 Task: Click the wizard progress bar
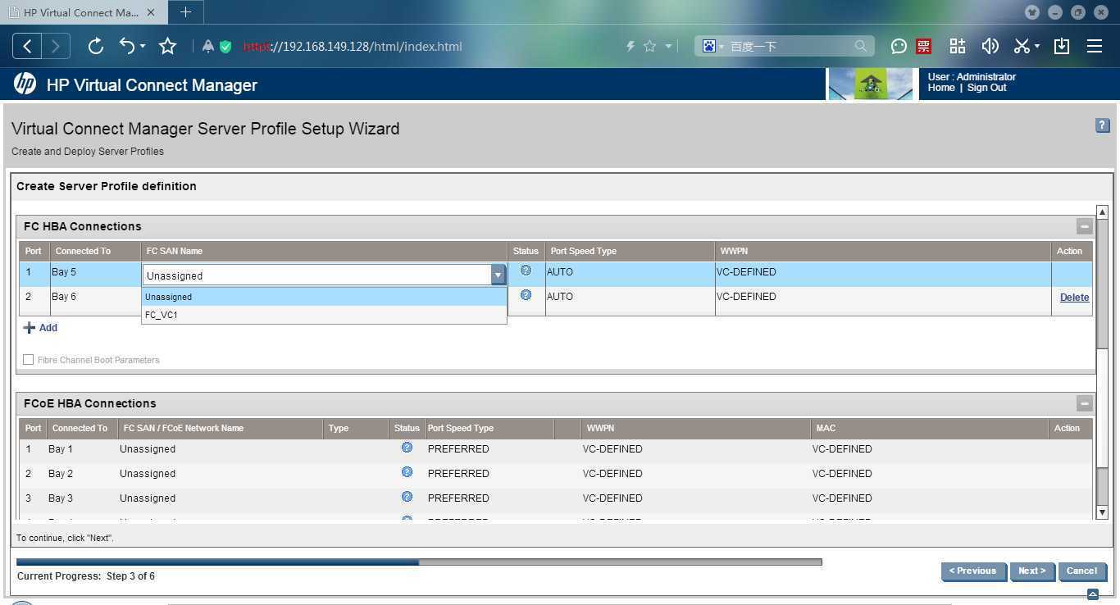419,562
